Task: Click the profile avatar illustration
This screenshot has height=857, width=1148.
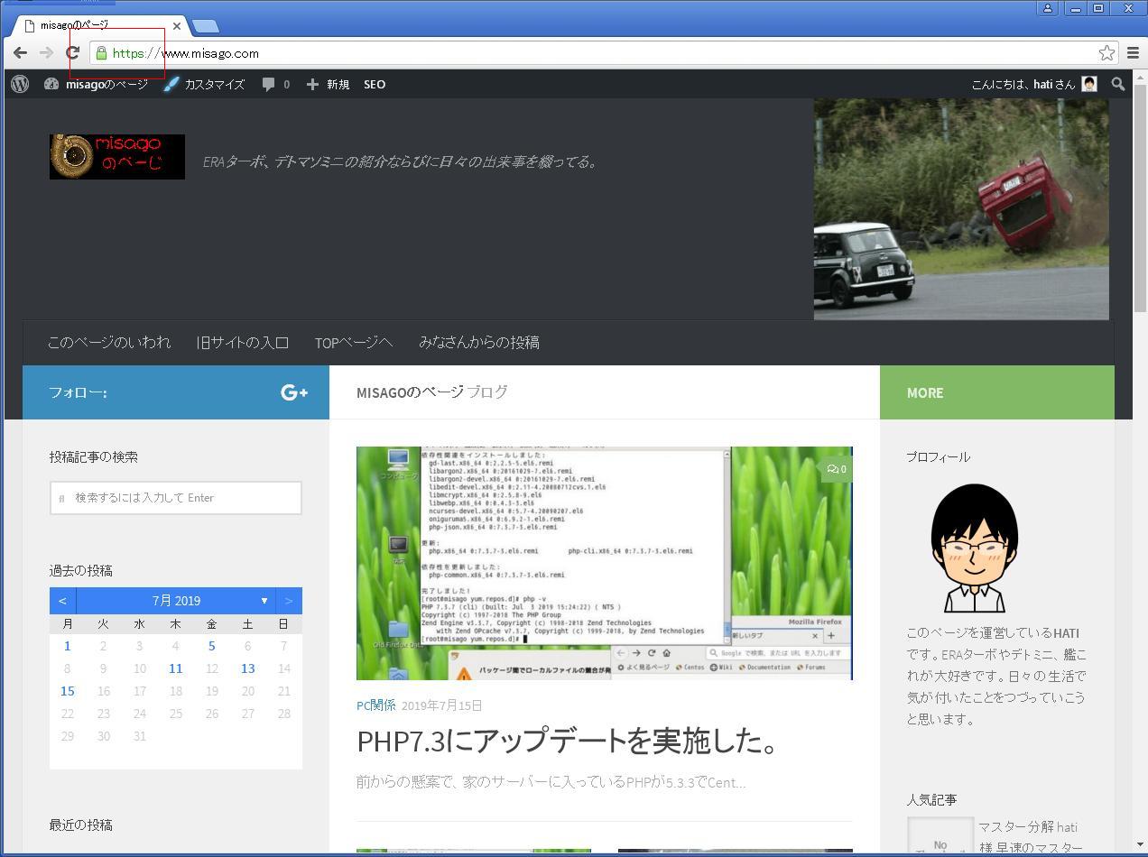Action: pyautogui.click(x=975, y=548)
